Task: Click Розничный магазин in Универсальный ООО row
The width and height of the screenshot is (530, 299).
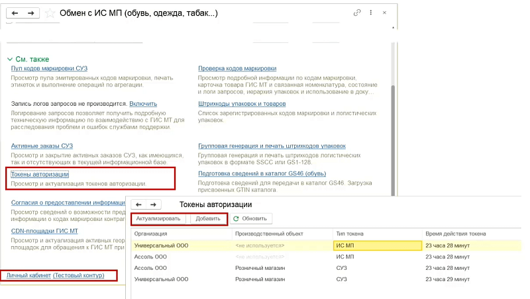Action: (x=282, y=279)
